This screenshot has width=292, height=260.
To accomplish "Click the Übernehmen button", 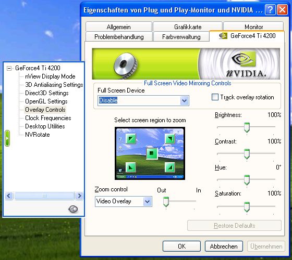I will 266,246.
